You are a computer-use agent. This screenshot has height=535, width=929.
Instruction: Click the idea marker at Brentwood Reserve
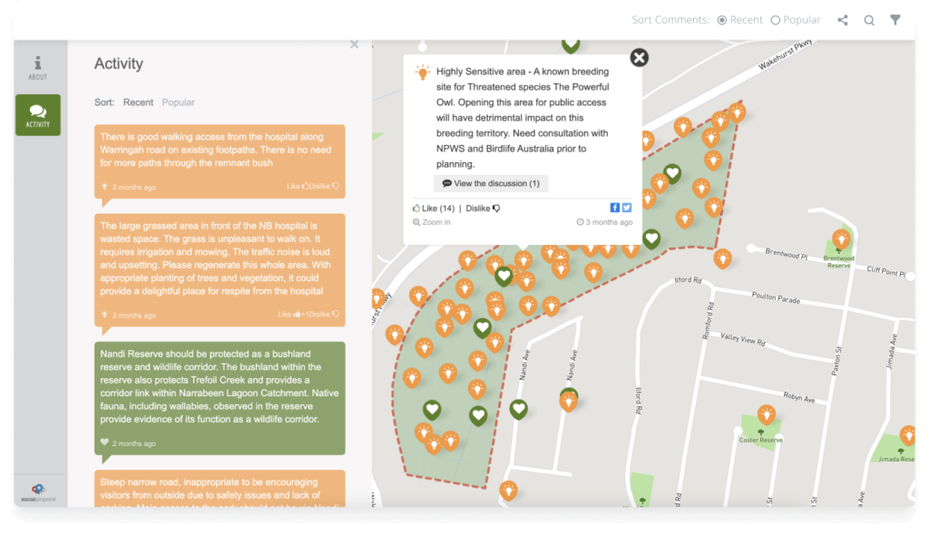(841, 238)
